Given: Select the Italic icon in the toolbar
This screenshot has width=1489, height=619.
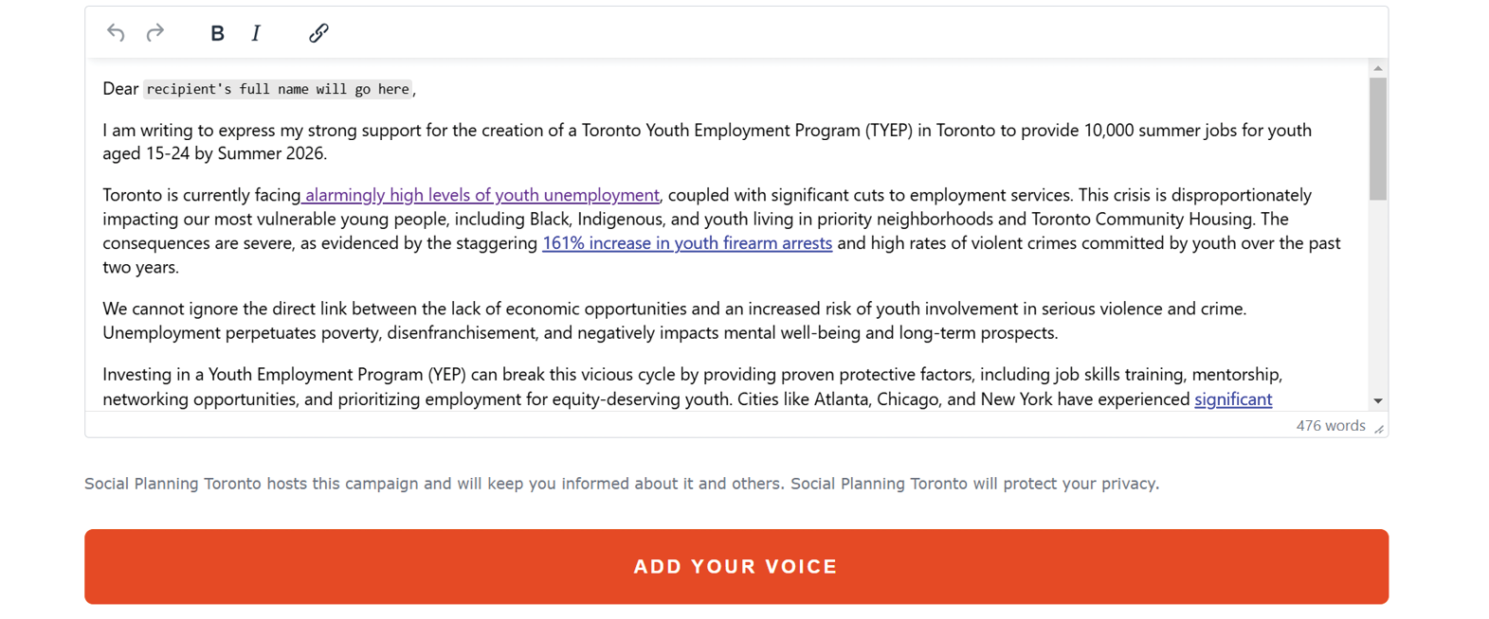Looking at the screenshot, I should click(255, 32).
